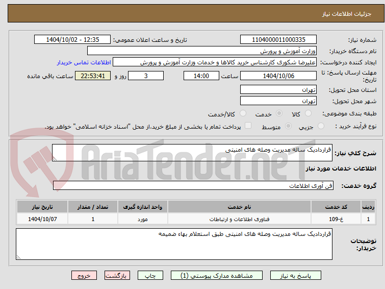Click the deadline hour field 14:00
385x289 pixels.
point(201,76)
